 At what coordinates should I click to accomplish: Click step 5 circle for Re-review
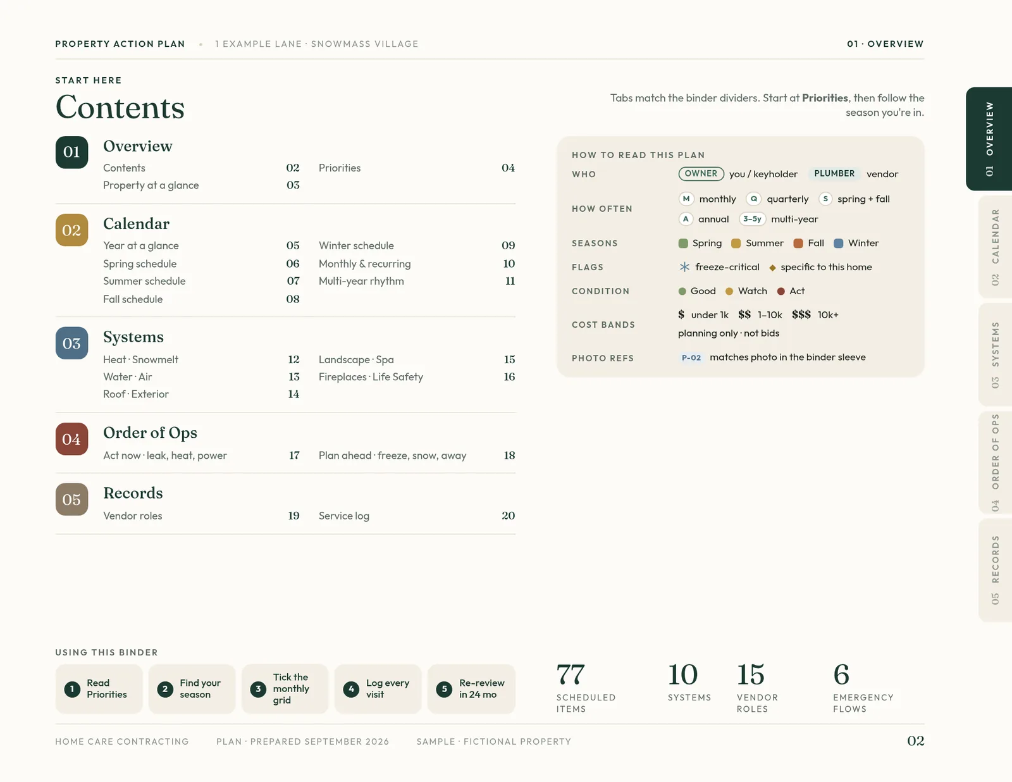[444, 689]
